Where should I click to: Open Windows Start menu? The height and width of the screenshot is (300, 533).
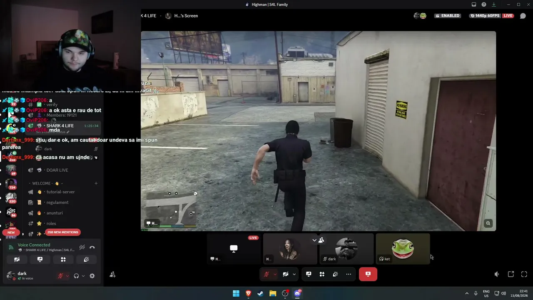pos(236,293)
